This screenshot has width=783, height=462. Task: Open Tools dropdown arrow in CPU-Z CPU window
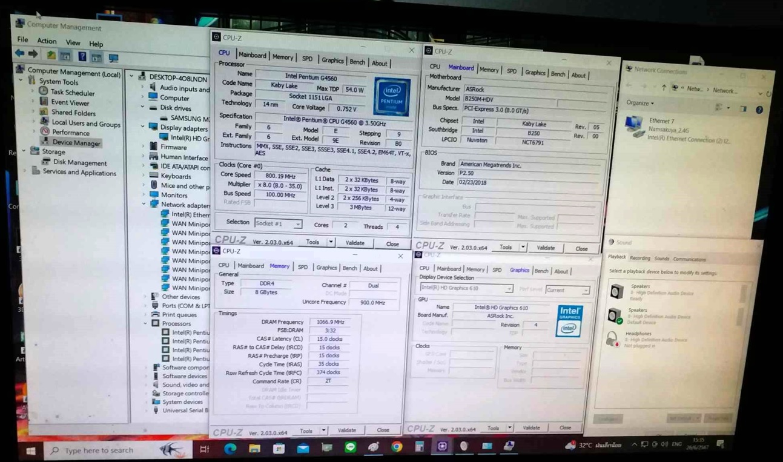point(331,242)
